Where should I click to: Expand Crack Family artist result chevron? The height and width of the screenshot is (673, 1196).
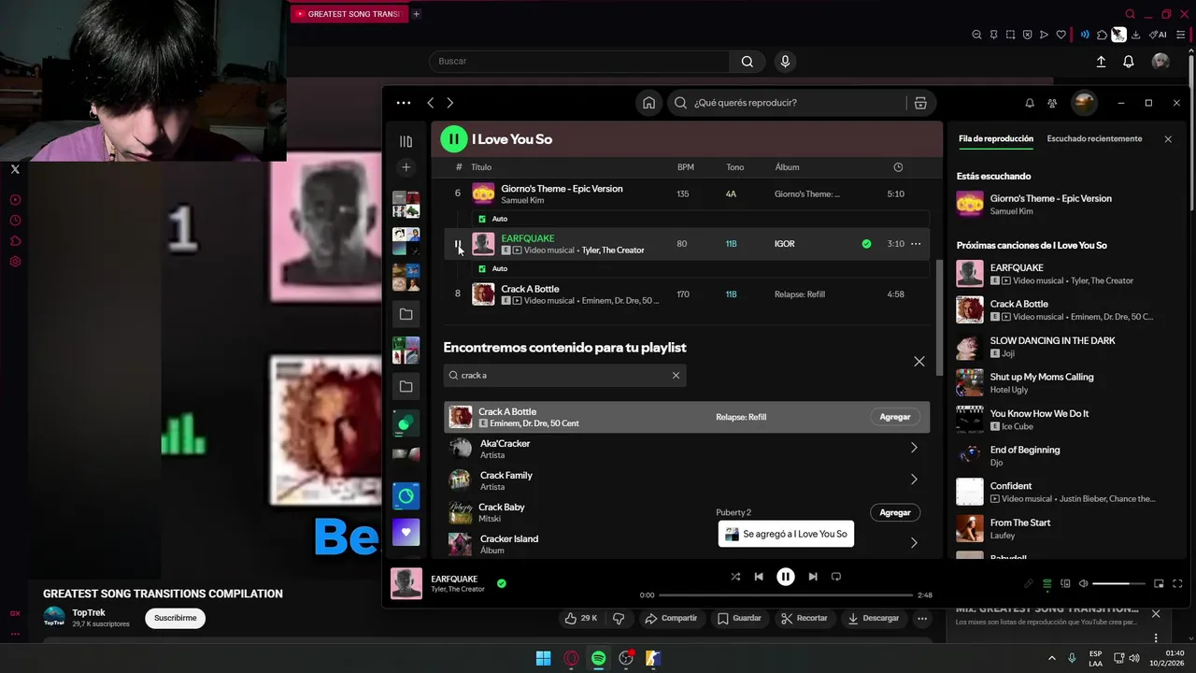[914, 480]
